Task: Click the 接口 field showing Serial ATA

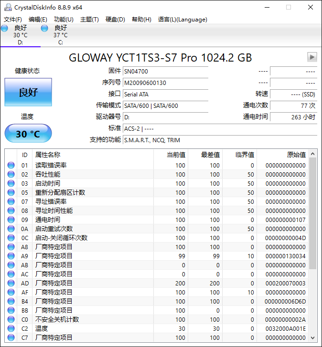Action: click(165, 95)
